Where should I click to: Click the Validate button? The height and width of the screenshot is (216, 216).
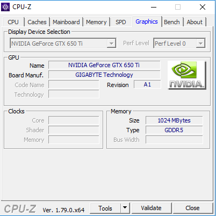152,208
